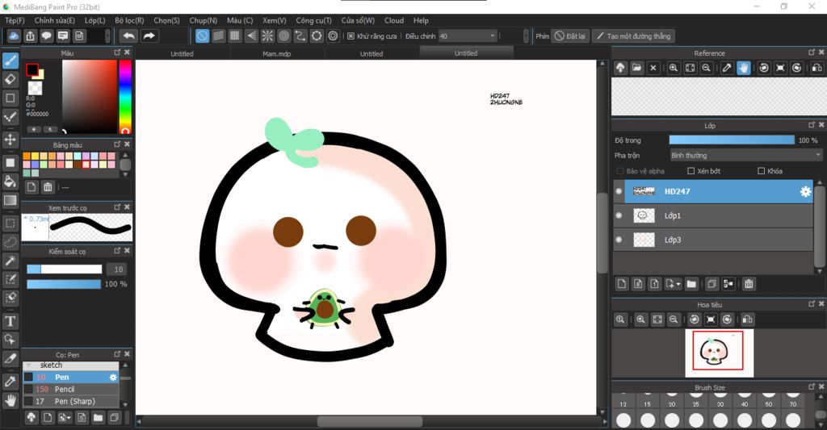Delete the layer with the trash icon
The image size is (827, 430).
click(x=749, y=284)
